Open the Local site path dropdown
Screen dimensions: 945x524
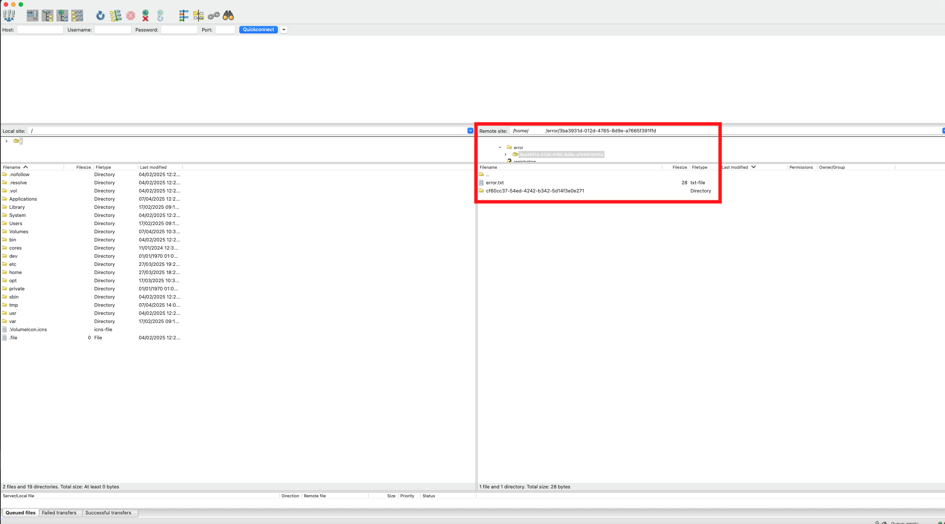pyautogui.click(x=470, y=131)
